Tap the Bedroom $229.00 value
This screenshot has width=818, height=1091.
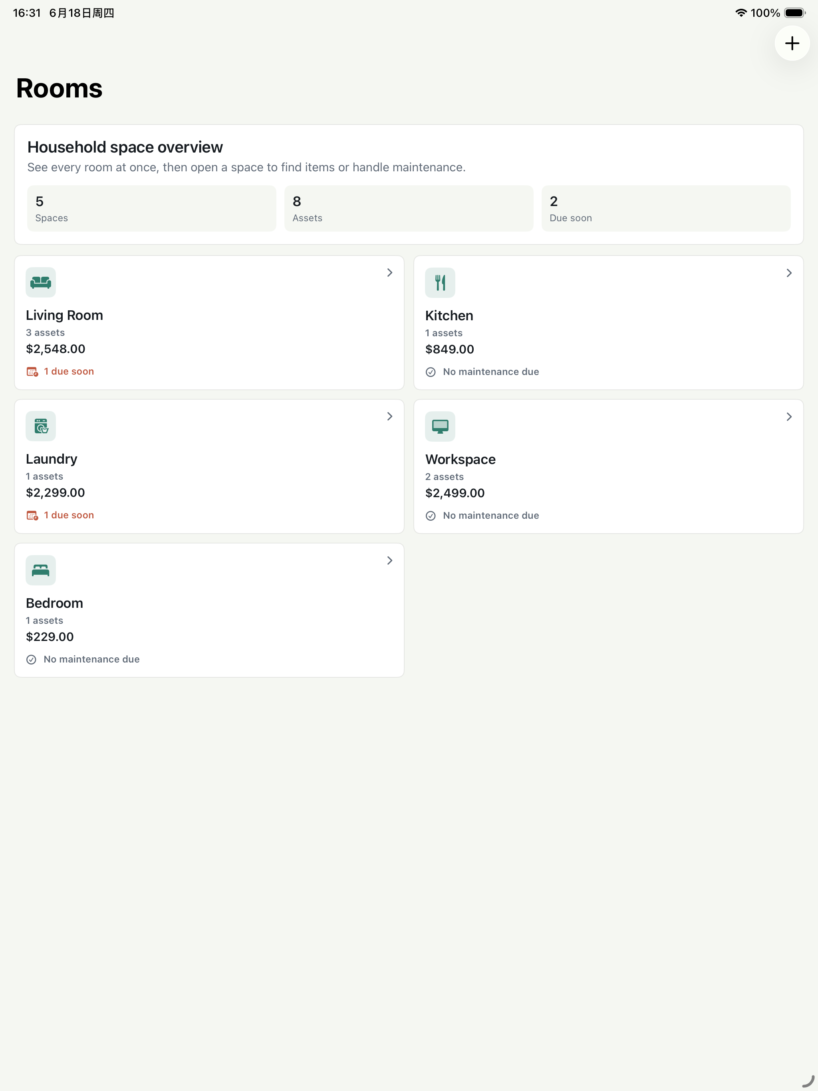50,637
